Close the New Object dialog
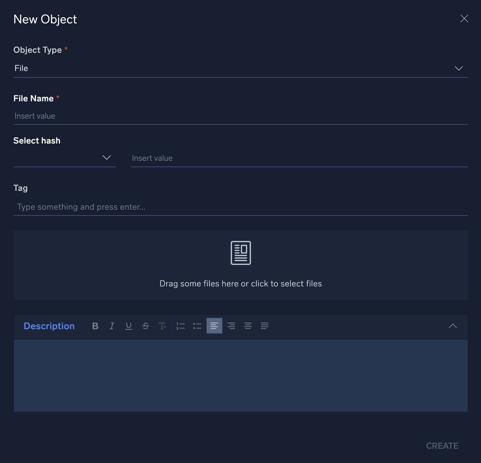The height and width of the screenshot is (463, 481). [464, 19]
